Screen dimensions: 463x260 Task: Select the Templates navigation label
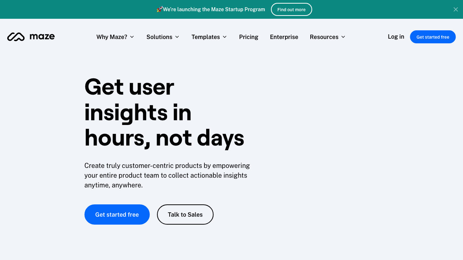pyautogui.click(x=205, y=37)
